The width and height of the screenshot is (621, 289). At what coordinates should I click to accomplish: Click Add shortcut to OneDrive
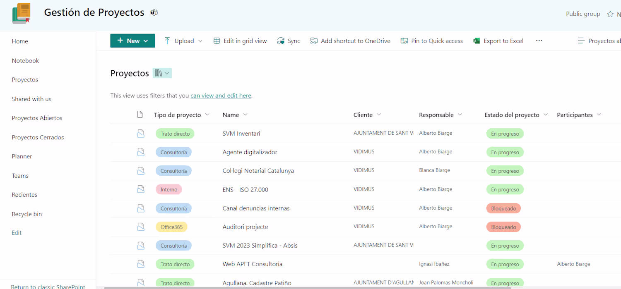point(350,41)
